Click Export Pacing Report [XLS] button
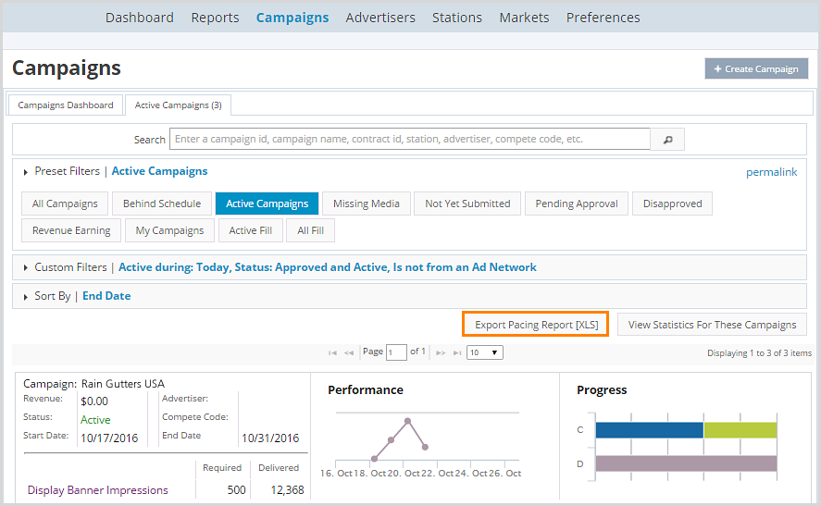Image resolution: width=821 pixels, height=506 pixels. [x=536, y=325]
